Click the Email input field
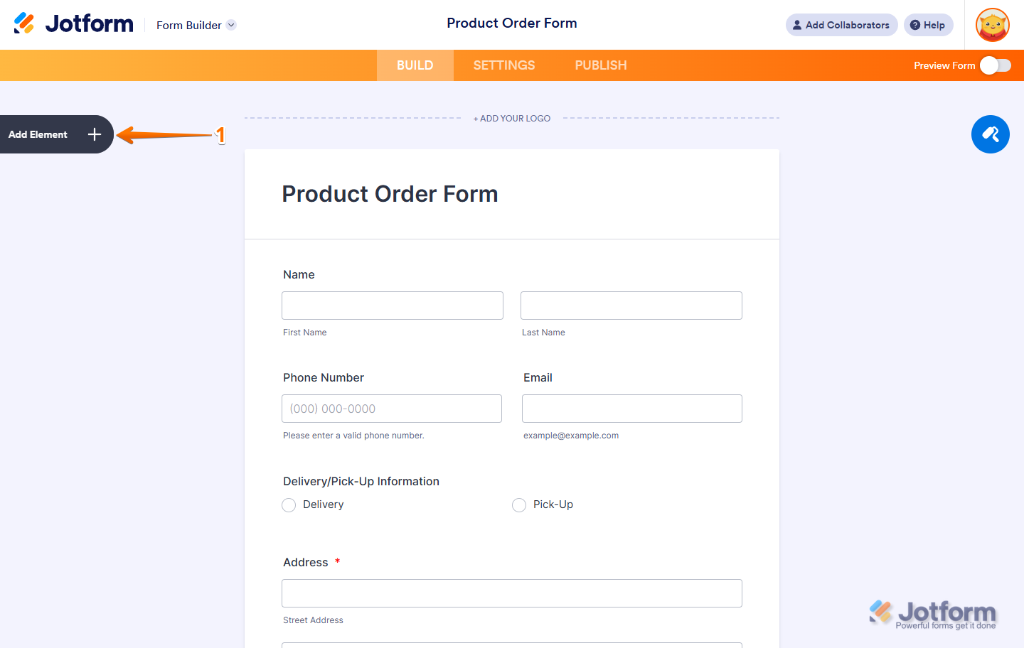This screenshot has width=1024, height=648. point(632,409)
